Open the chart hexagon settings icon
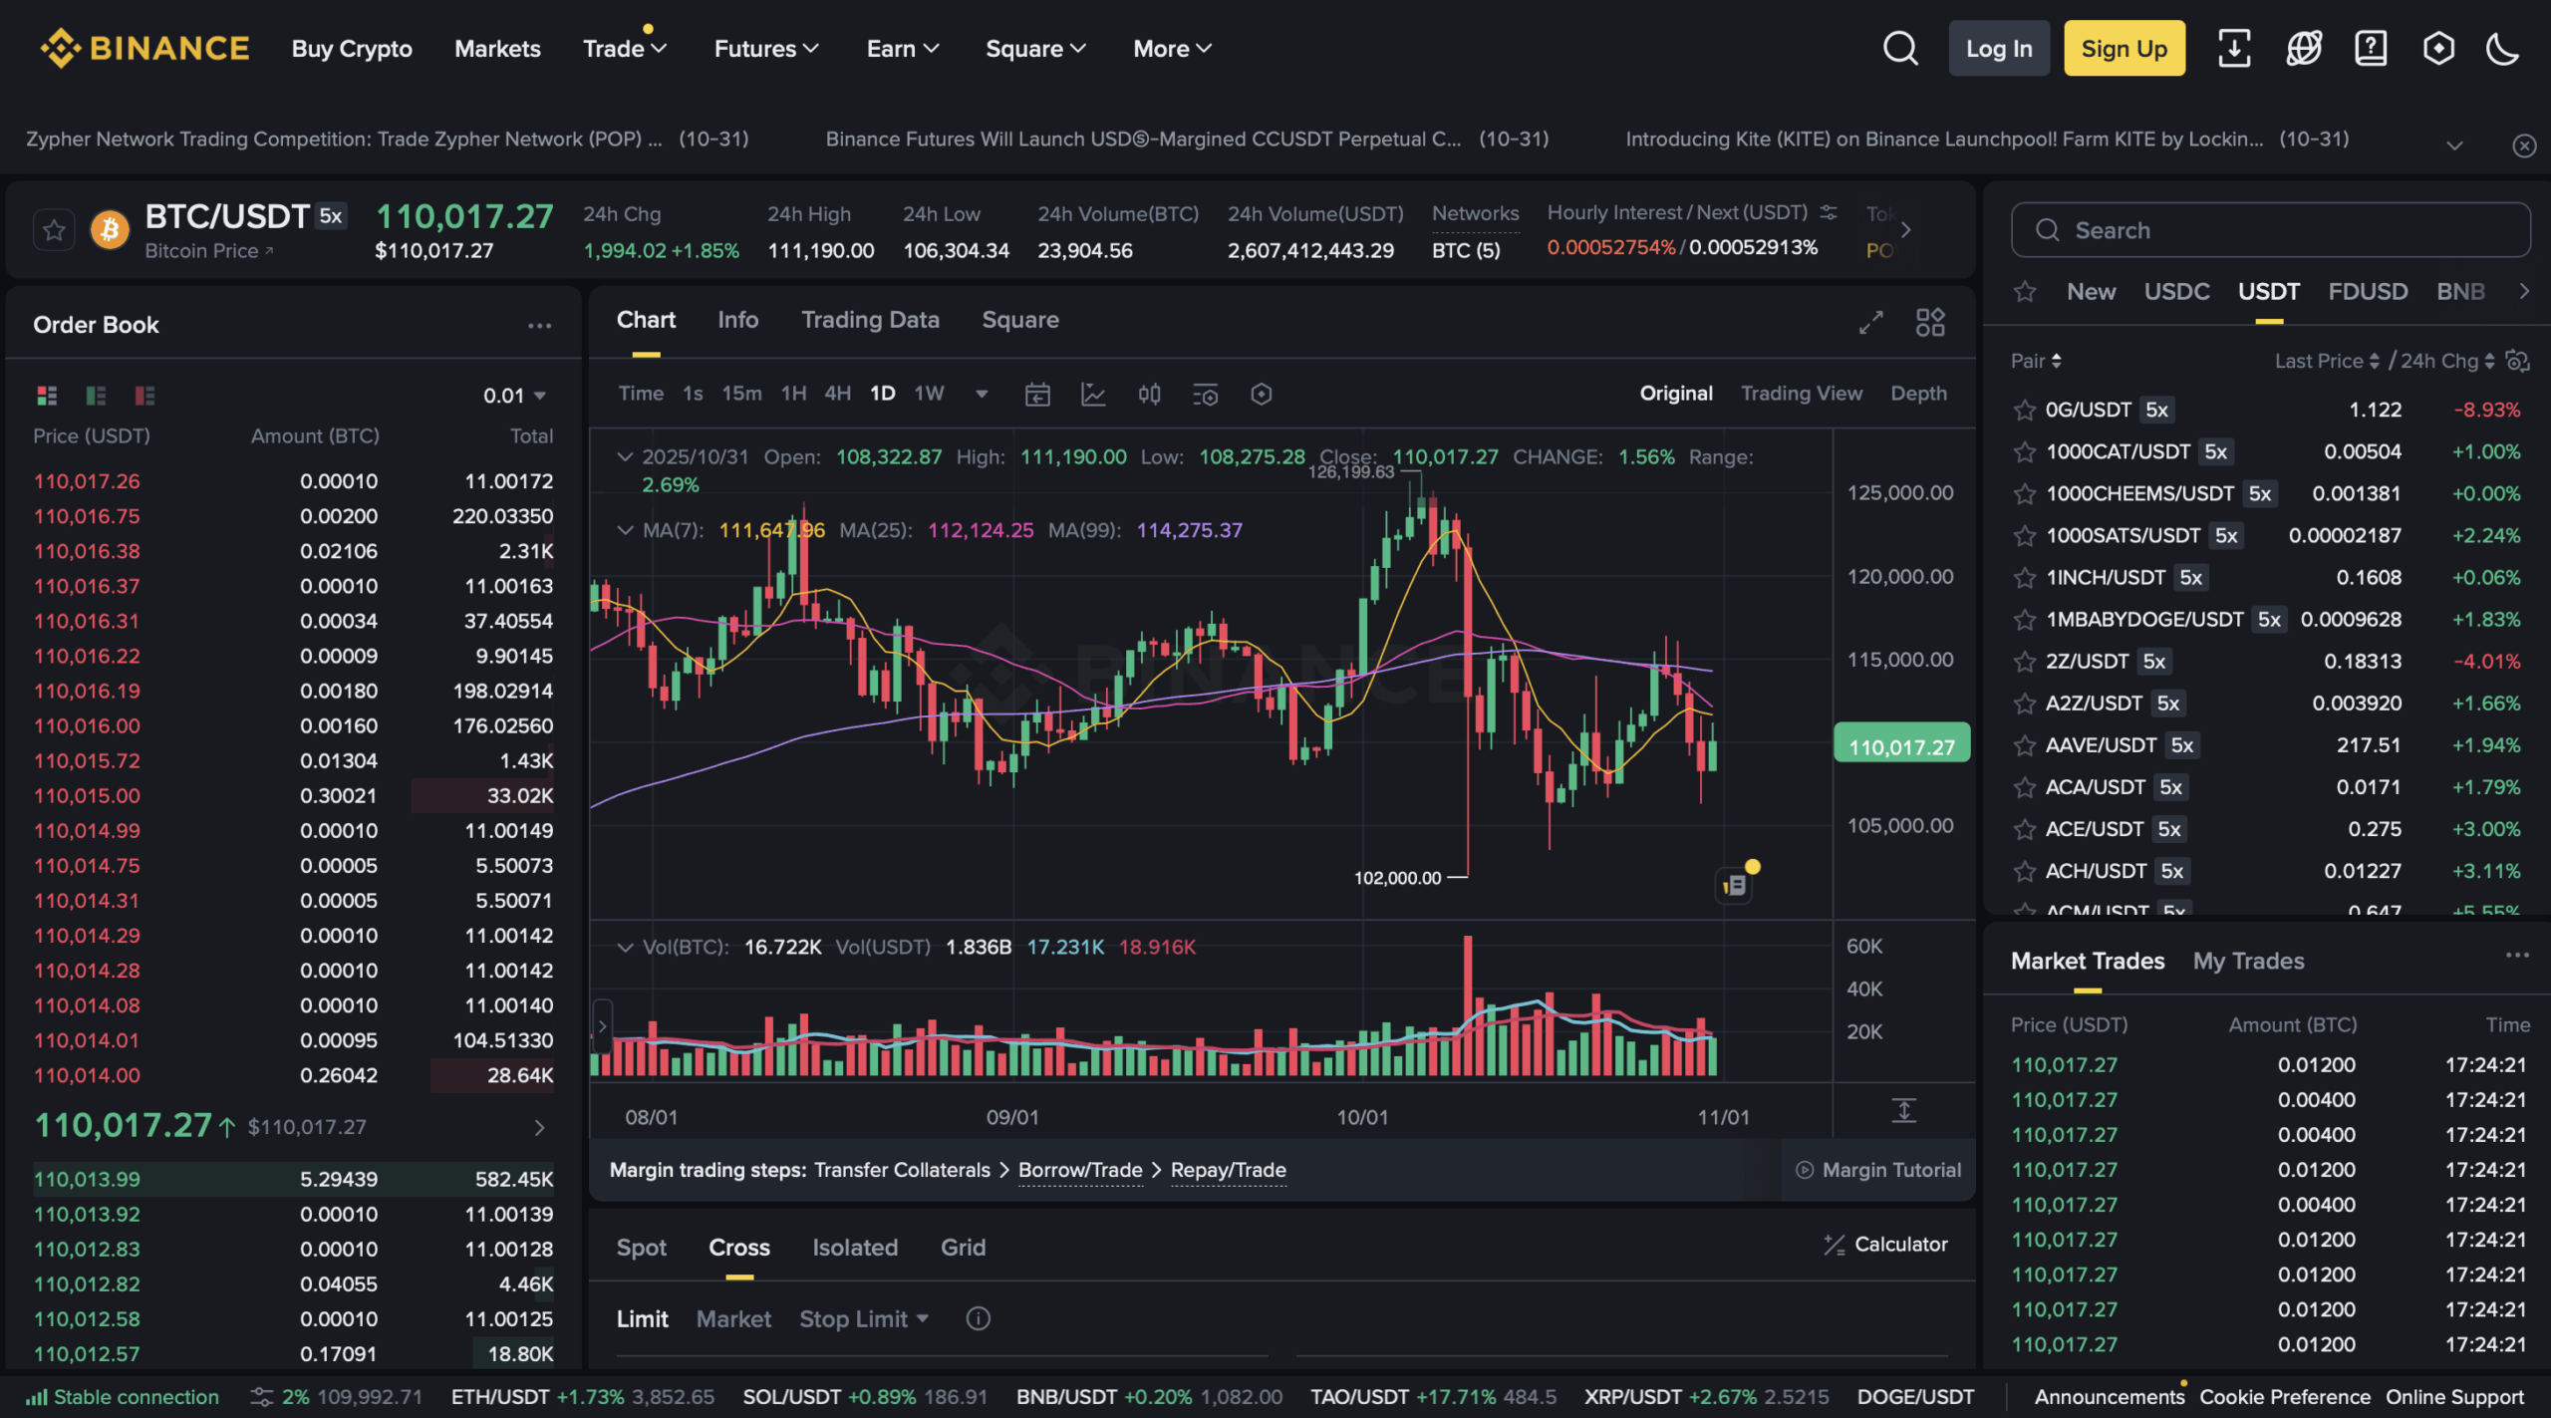2551x1418 pixels. [1261, 395]
